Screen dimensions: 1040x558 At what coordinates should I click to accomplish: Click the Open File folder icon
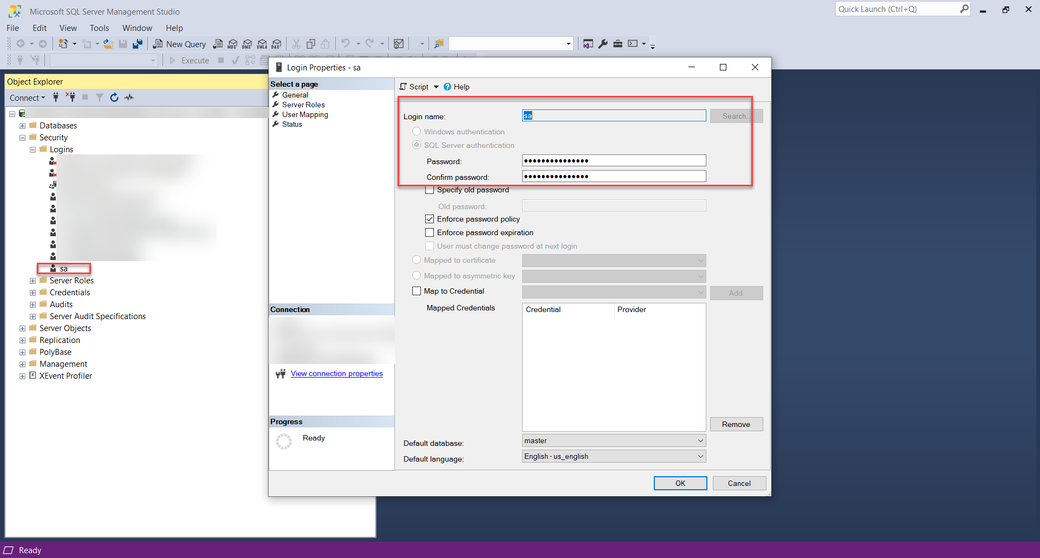coord(108,44)
